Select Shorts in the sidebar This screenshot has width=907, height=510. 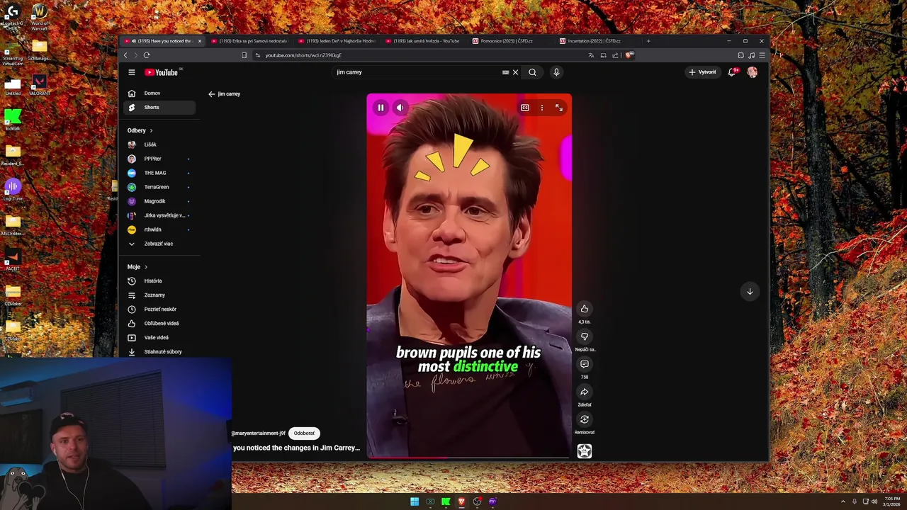tap(159, 108)
